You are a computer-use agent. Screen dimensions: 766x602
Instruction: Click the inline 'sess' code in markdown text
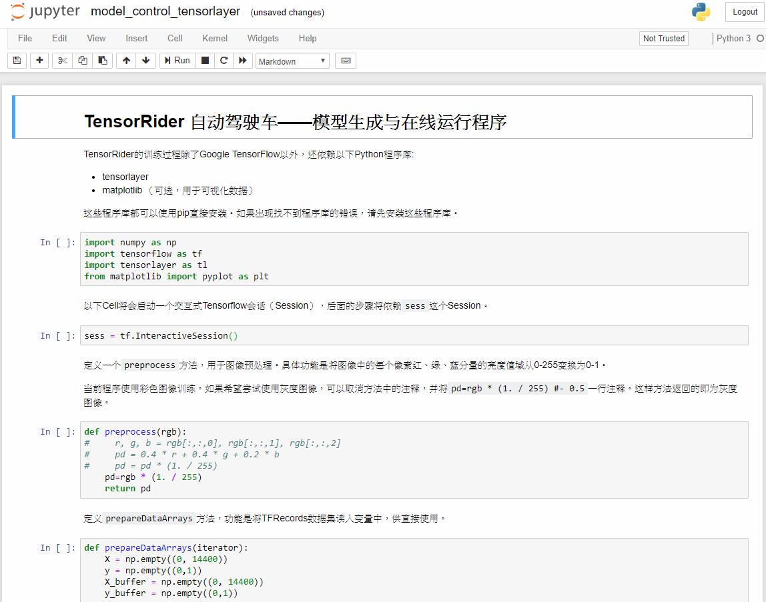click(415, 305)
